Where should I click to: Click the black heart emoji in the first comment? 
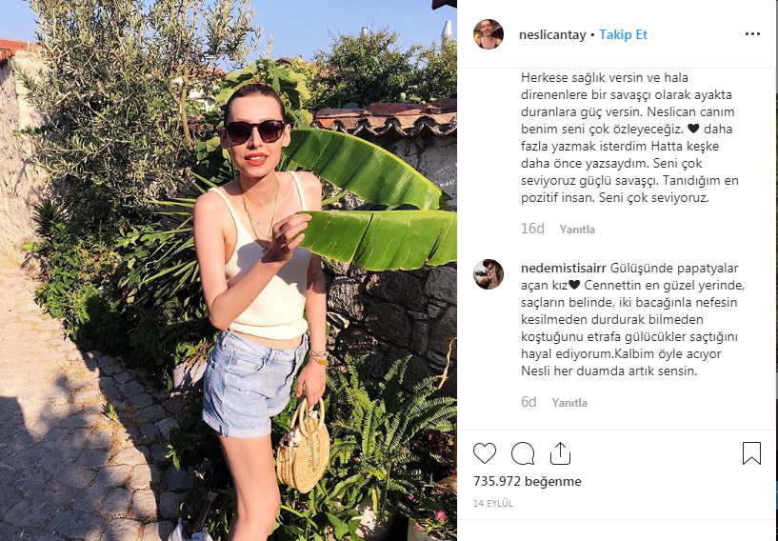pos(693,129)
